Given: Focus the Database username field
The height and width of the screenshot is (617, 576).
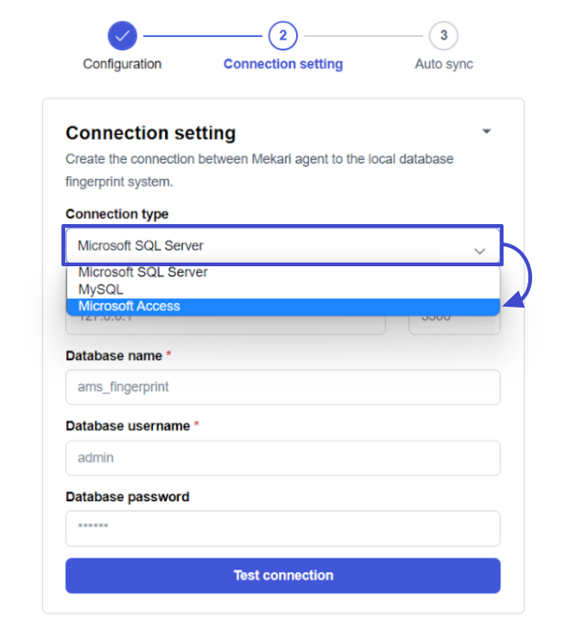Looking at the screenshot, I should point(282,457).
